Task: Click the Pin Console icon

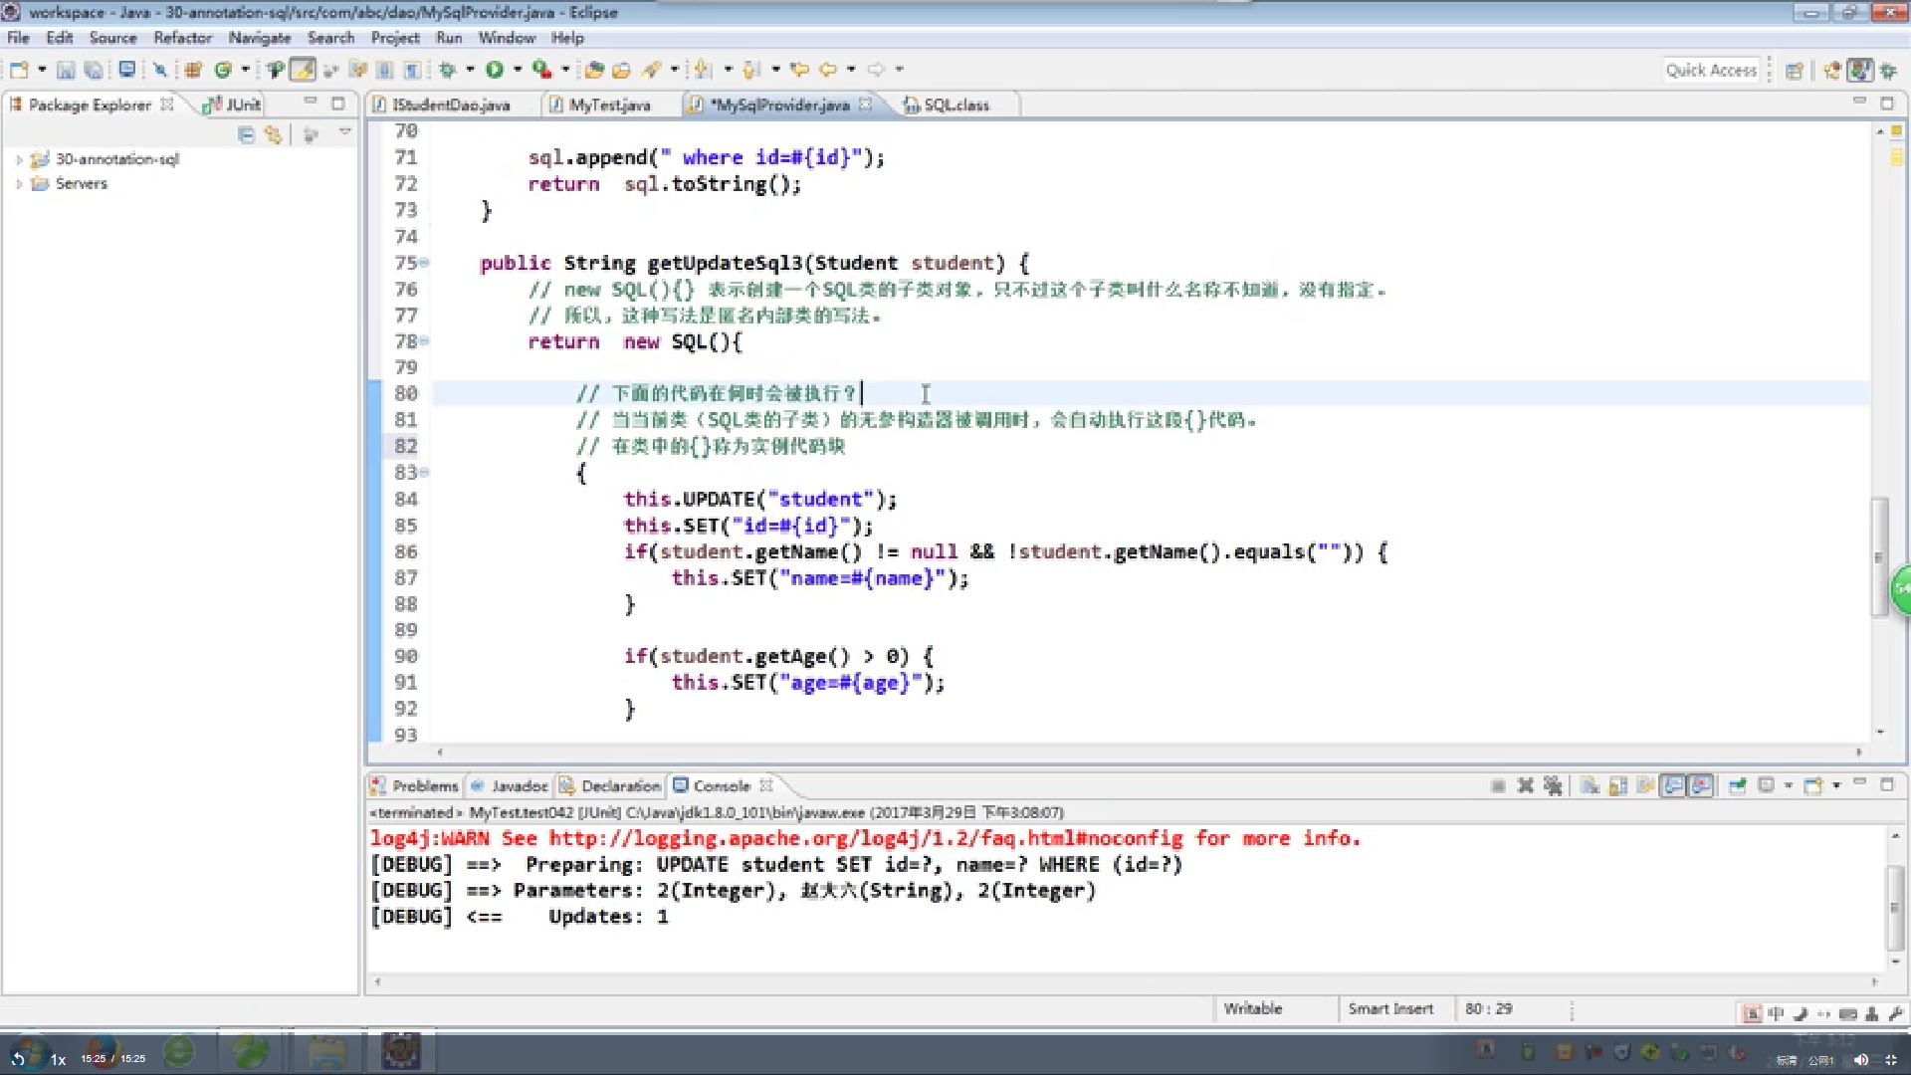Action: point(1738,786)
